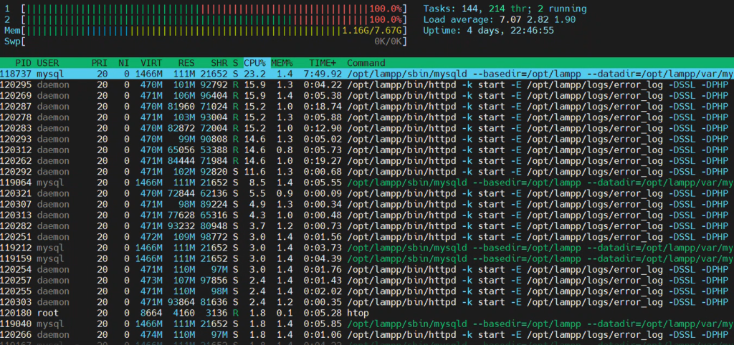Image resolution: width=734 pixels, height=345 pixels.
Task: Select mysqld thread PID 119159
Action: point(367,258)
